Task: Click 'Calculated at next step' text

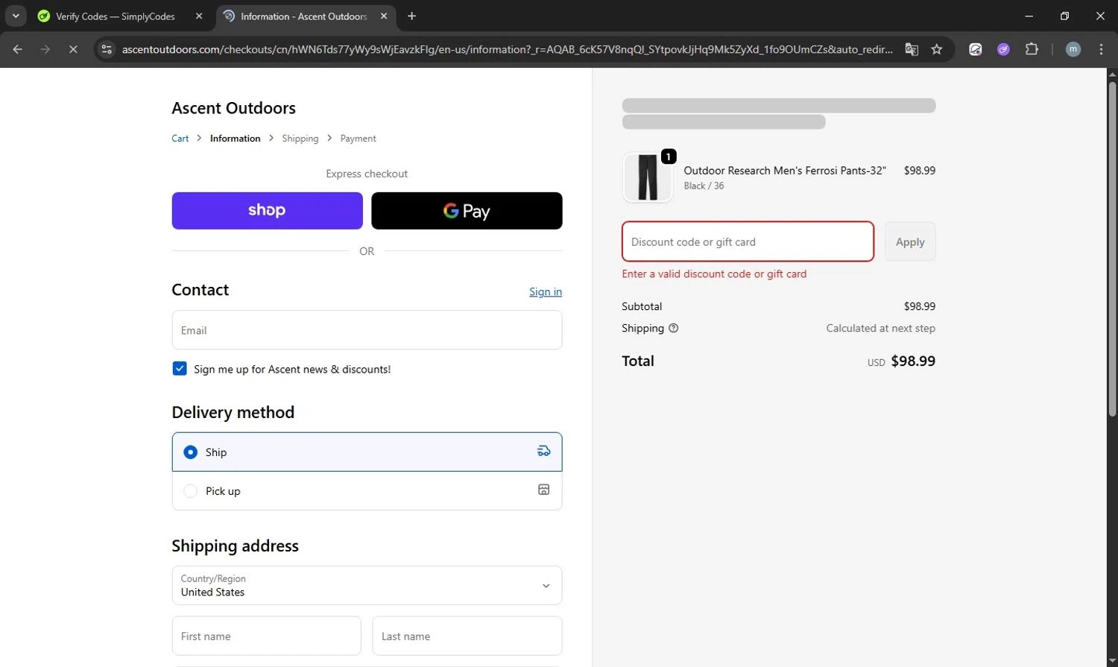Action: (x=880, y=328)
